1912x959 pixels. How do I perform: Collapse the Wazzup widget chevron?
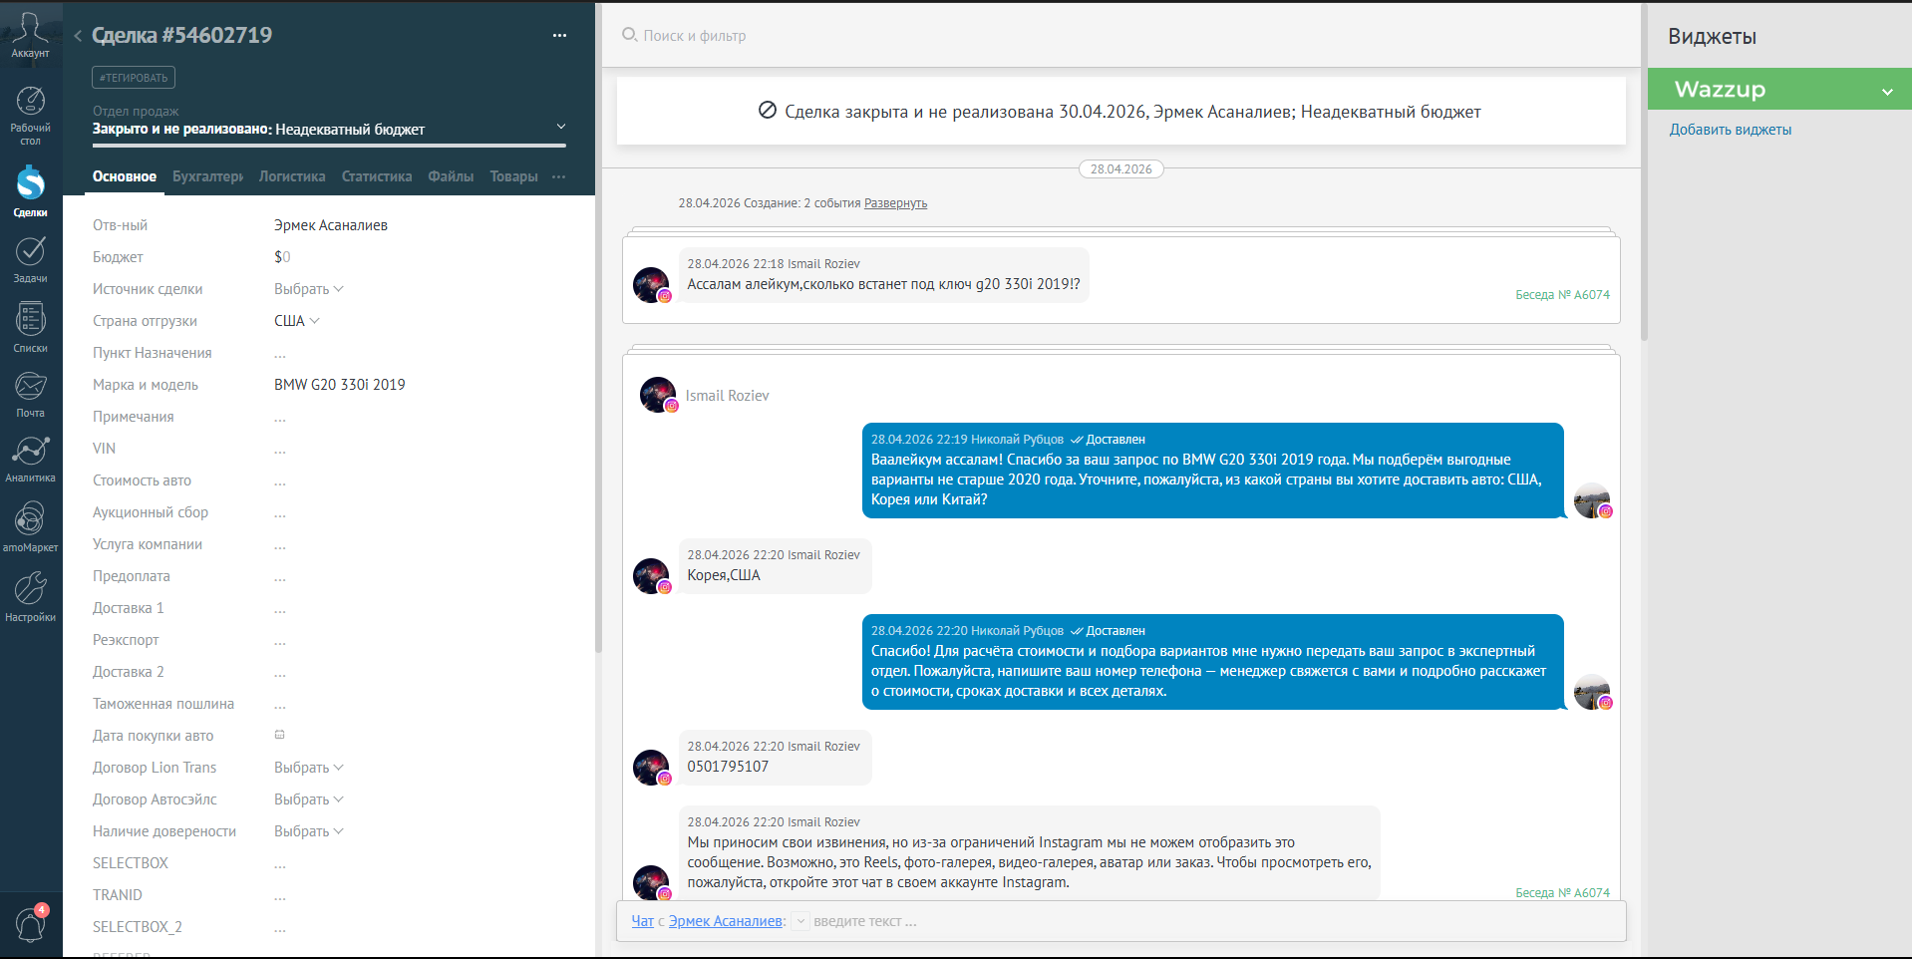pos(1887,91)
